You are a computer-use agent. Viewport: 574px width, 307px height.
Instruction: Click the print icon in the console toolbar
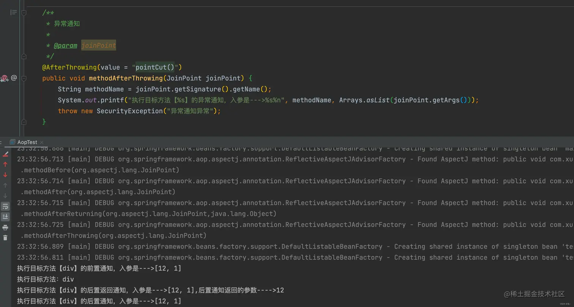click(5, 227)
